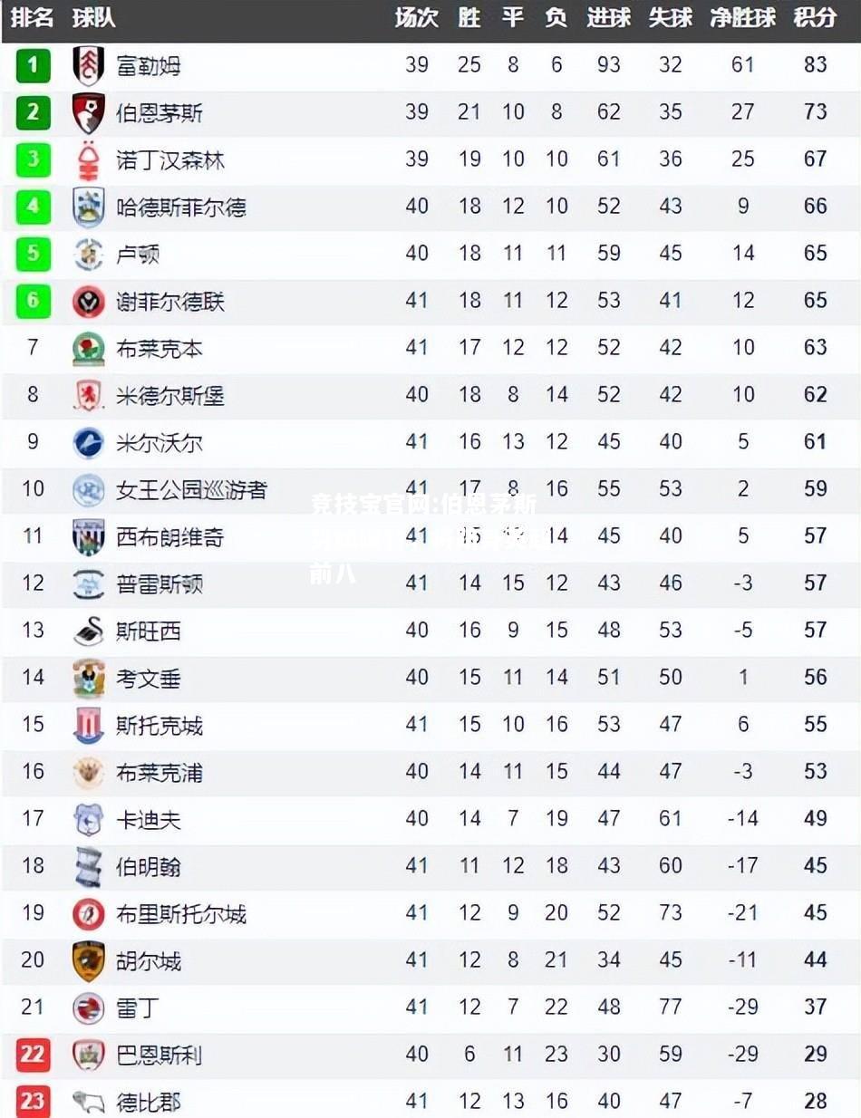Click the Stoke City striped crest
This screenshot has width=861, height=1118.
coord(89,725)
